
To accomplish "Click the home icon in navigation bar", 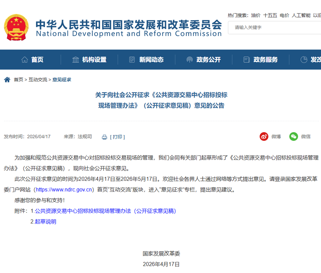I will click(25, 60).
